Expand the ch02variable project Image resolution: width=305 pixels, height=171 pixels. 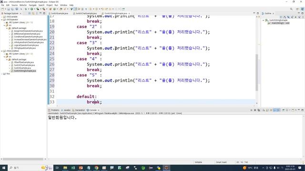(x=2, y=17)
